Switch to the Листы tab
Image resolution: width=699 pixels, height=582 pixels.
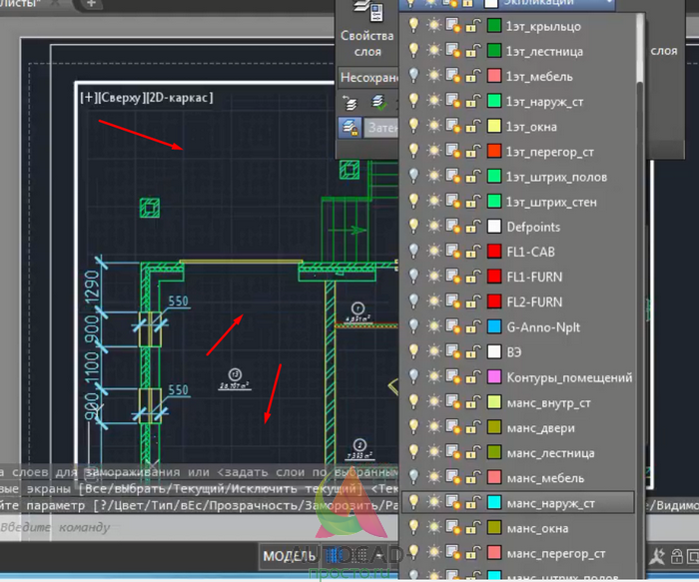pos(20,4)
